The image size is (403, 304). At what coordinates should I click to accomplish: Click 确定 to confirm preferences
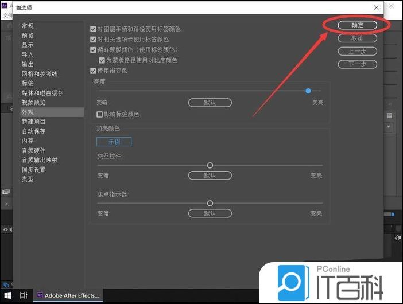click(357, 25)
